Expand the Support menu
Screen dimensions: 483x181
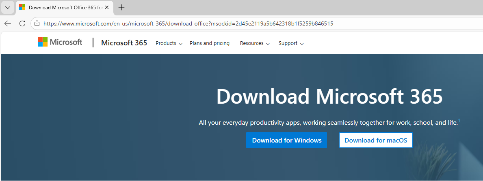click(291, 43)
